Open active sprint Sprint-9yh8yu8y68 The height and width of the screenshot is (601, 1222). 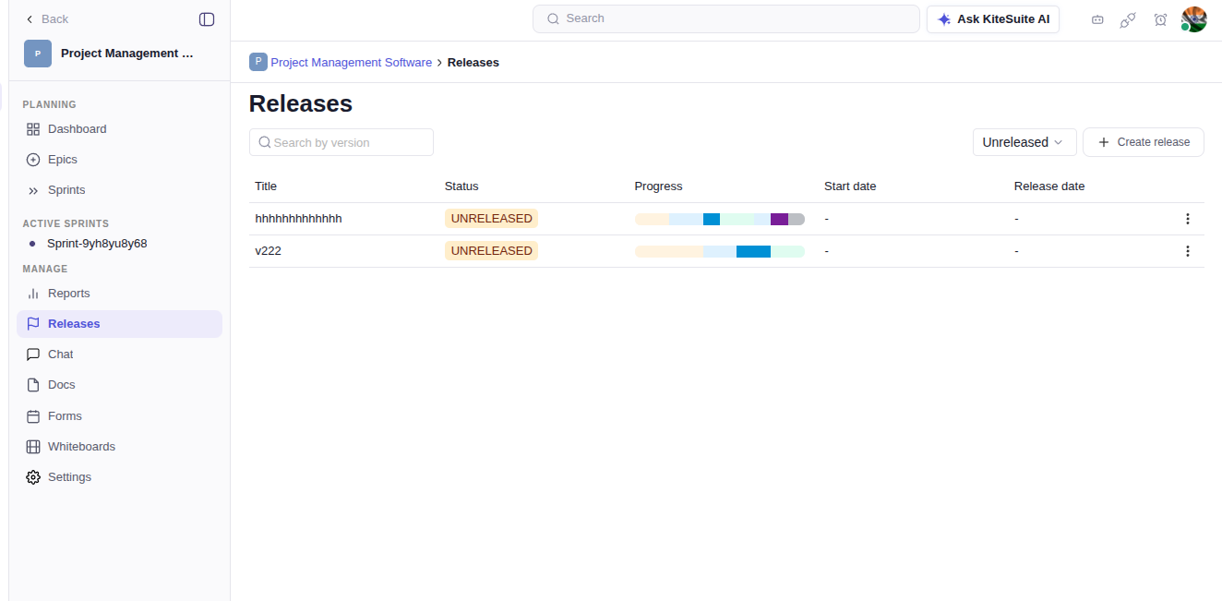coord(97,244)
